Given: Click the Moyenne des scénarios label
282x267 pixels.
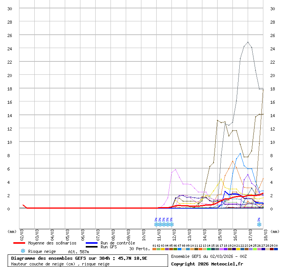Looking at the screenshot, I should point(52,243).
